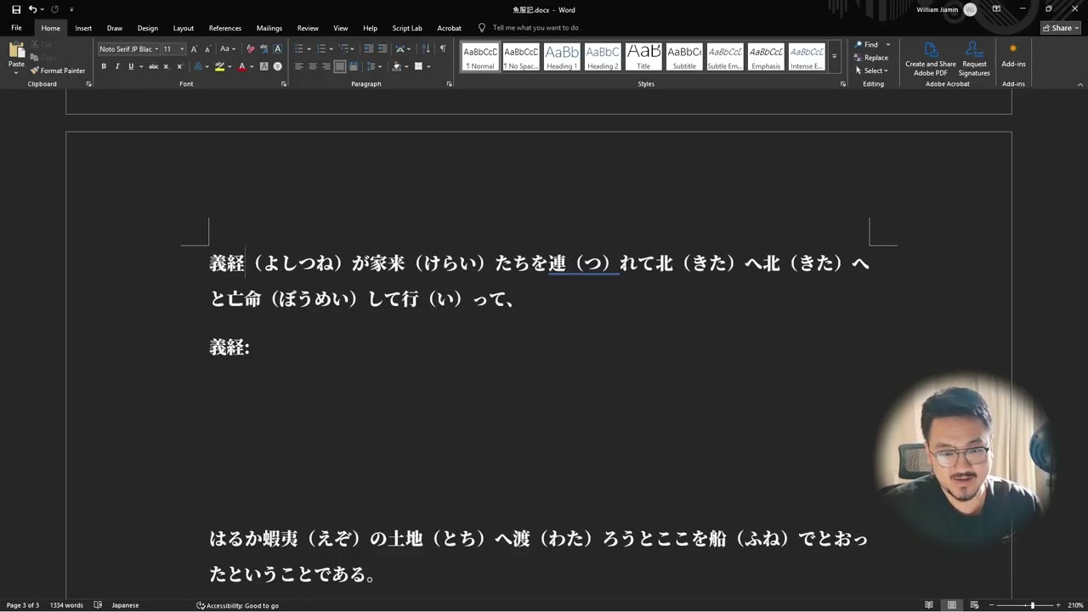Open the spelling proofing status icon
This screenshot has height=612, width=1088.
98,605
